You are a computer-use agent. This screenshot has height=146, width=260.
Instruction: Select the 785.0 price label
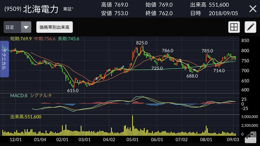(207, 51)
